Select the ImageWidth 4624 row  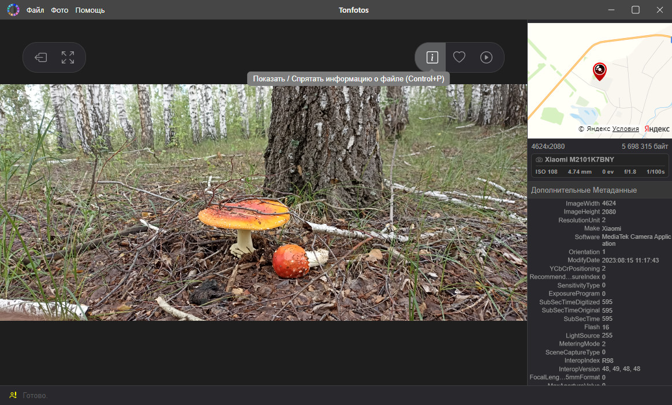click(x=600, y=203)
